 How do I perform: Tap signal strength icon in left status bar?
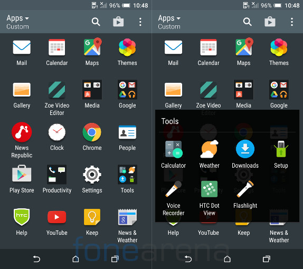point(103,5)
